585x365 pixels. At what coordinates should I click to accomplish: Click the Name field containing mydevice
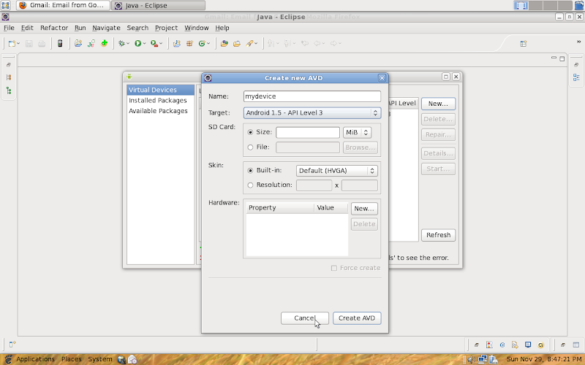(x=312, y=96)
